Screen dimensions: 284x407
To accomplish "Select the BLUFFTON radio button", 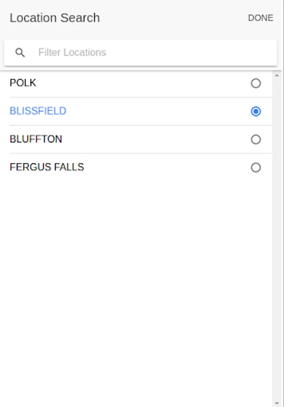I will coord(256,139).
